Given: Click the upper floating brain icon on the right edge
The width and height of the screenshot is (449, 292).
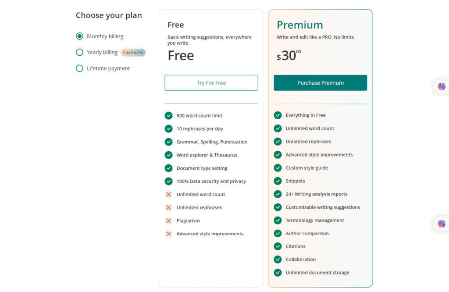Looking at the screenshot, I should pos(442,86).
